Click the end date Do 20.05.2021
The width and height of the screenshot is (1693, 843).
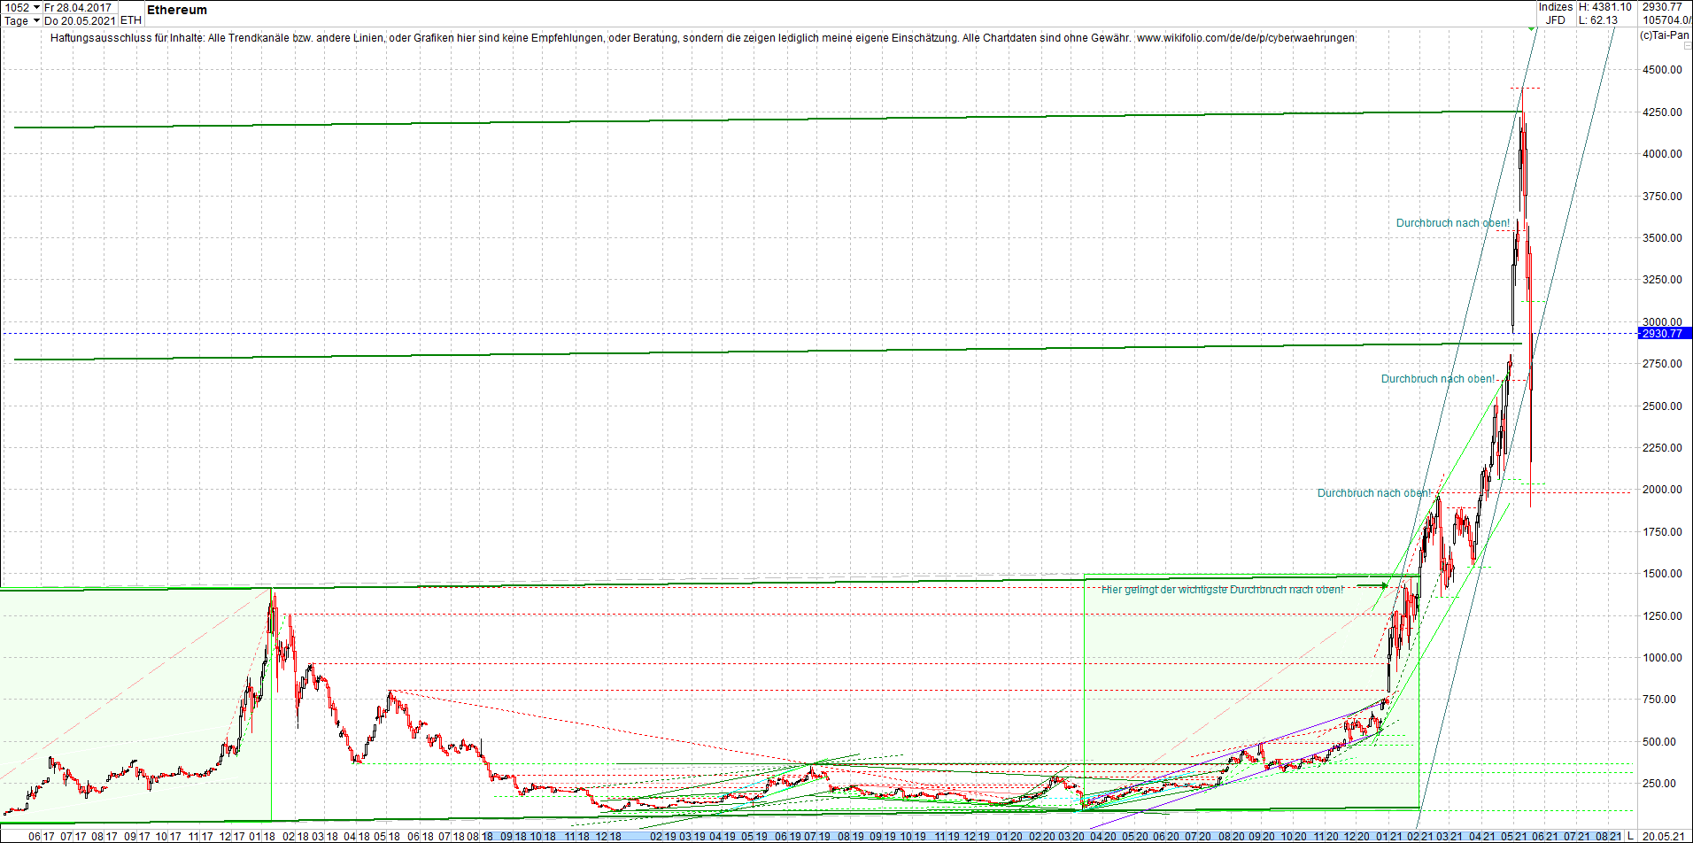coord(80,20)
